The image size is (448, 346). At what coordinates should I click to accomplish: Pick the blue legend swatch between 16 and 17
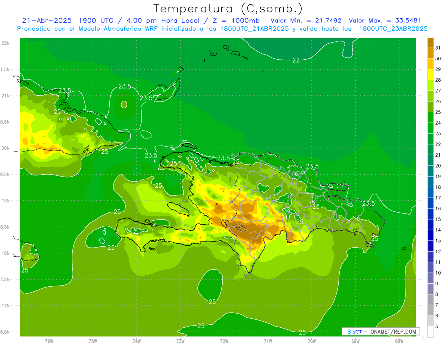[x=430, y=203]
